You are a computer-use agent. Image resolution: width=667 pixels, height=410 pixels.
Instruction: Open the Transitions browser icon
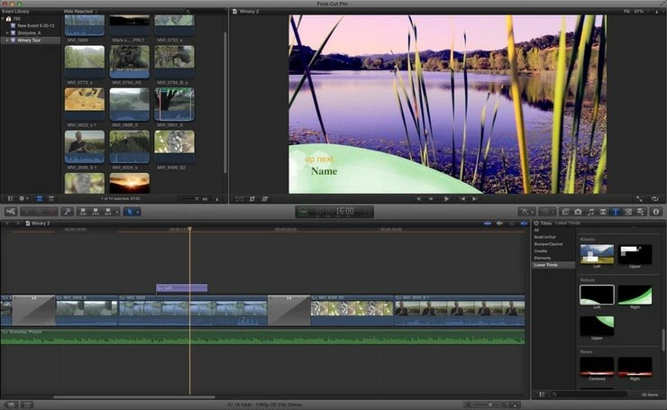coord(603,212)
